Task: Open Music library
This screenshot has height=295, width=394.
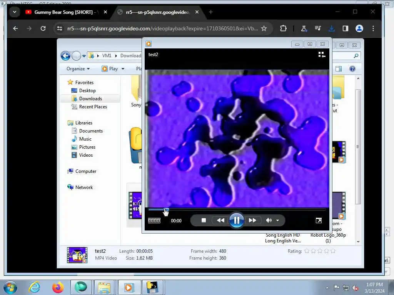Action: point(85,139)
